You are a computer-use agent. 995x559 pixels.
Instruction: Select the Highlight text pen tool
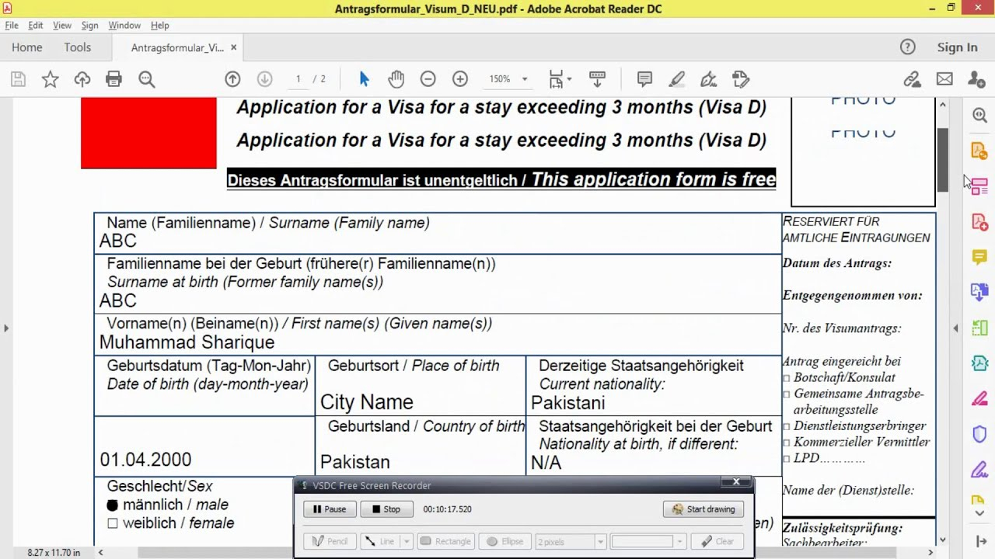point(677,79)
